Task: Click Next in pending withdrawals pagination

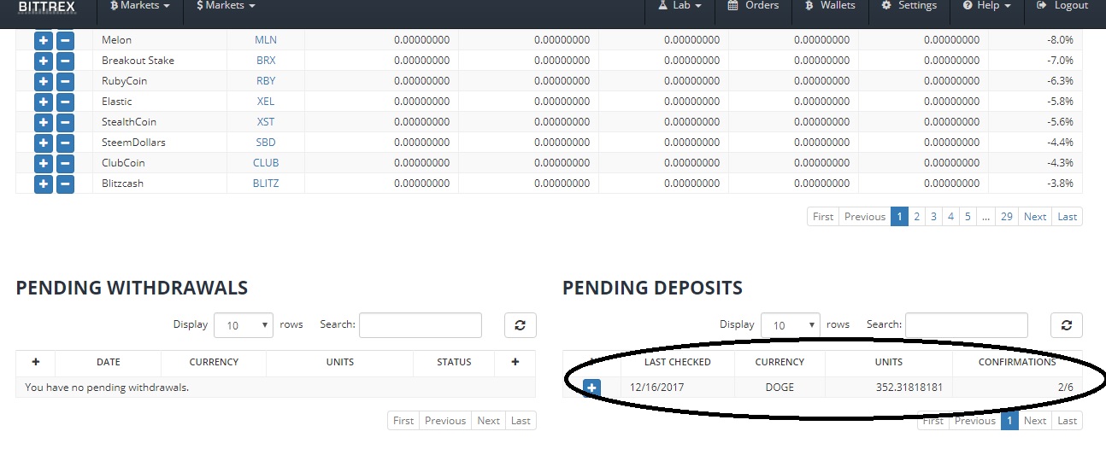Action: tap(488, 421)
